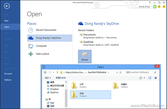Click the Forward button in Open dialog
This screenshot has width=167, height=109.
50,72
